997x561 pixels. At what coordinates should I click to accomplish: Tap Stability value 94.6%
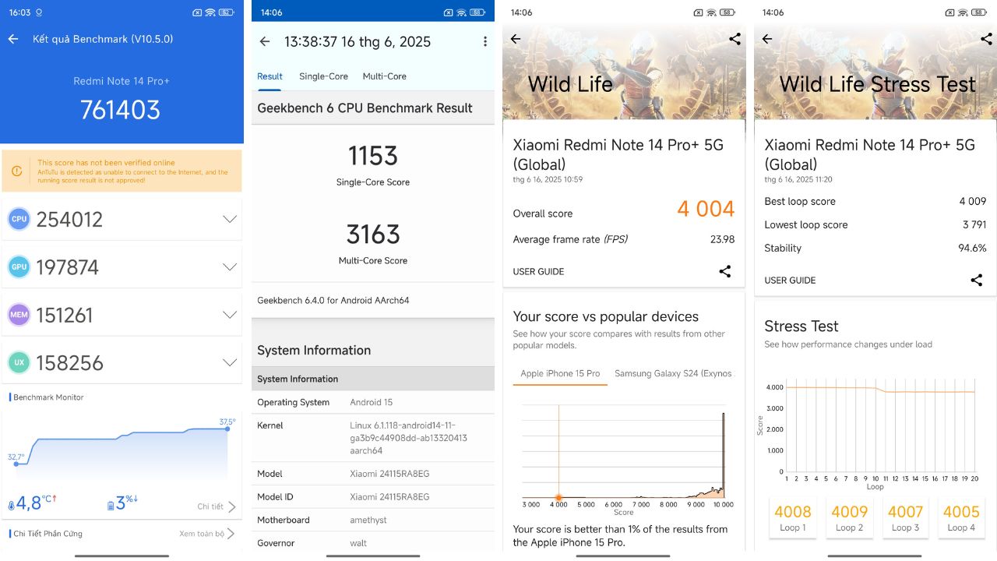(x=972, y=248)
